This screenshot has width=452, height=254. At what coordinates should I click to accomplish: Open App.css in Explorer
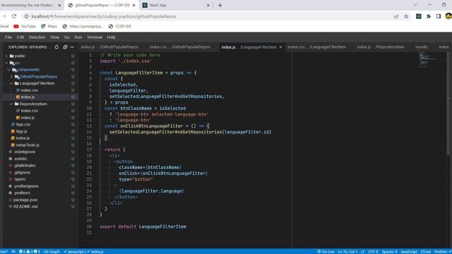coord(23,124)
